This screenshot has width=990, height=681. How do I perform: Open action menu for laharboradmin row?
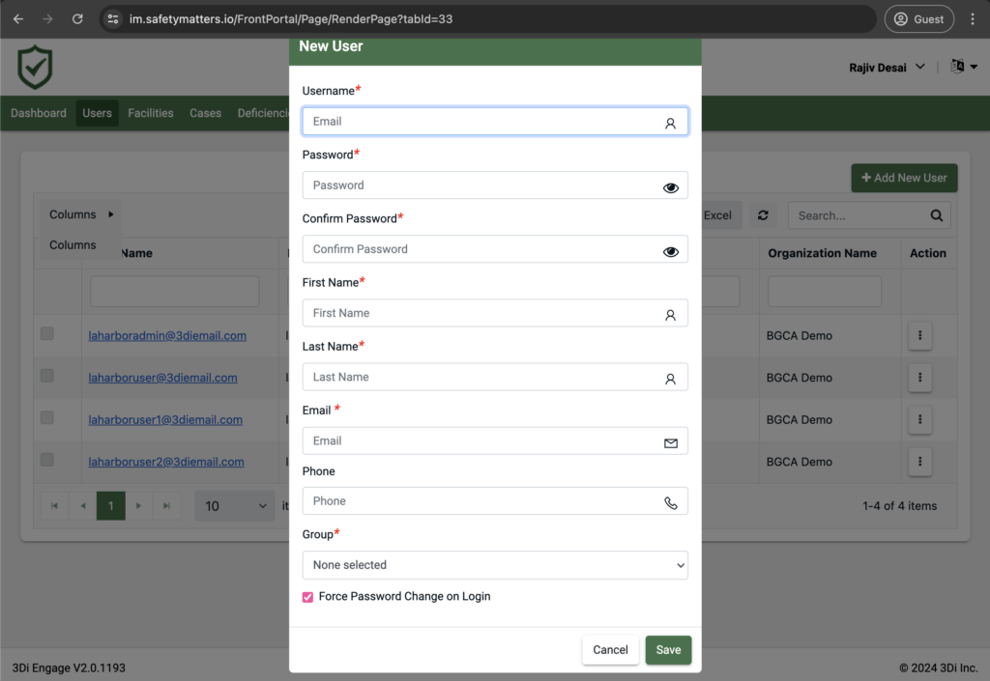920,335
